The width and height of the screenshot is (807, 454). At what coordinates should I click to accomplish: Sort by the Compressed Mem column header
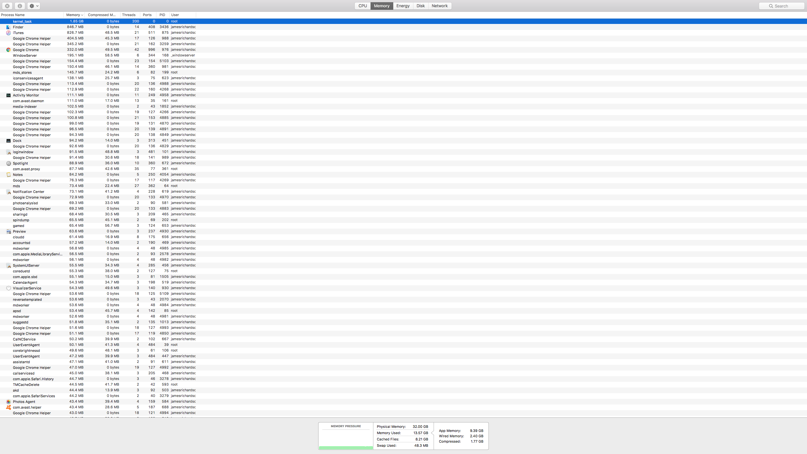(x=102, y=15)
